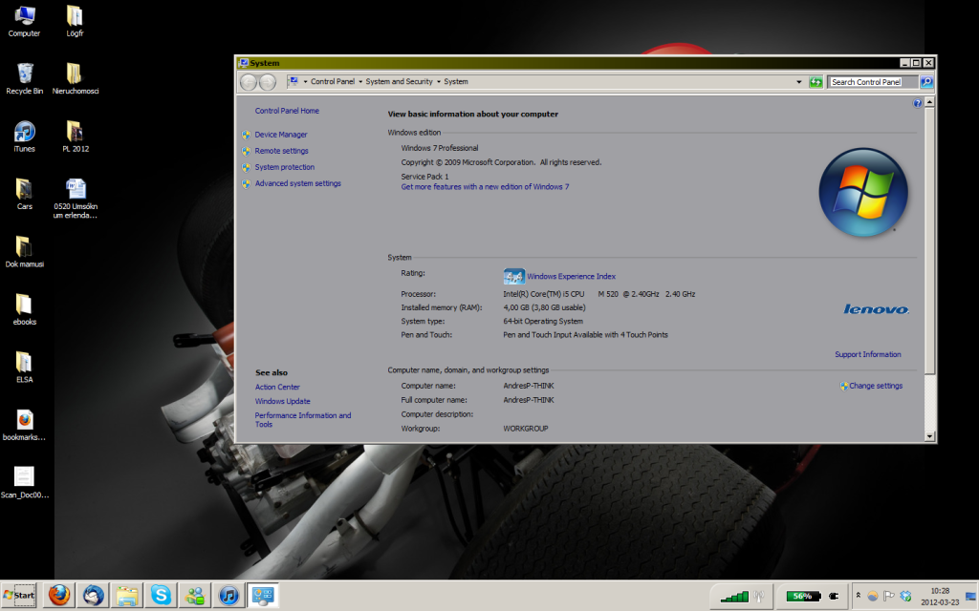Click the power plug tray icon
979x611 pixels.
[834, 597]
